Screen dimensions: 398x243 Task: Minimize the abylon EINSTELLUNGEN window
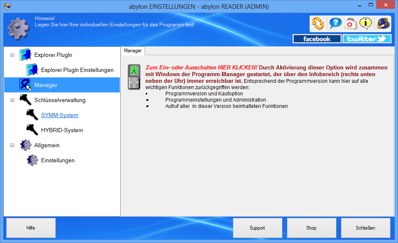(x=359, y=5)
